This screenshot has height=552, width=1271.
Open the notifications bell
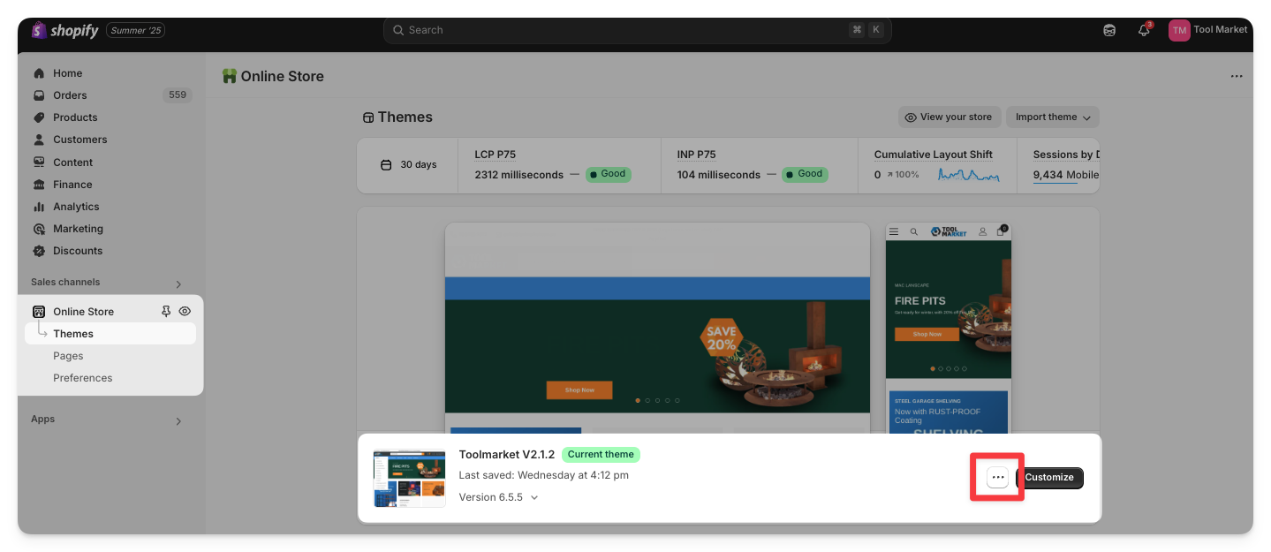click(1144, 30)
